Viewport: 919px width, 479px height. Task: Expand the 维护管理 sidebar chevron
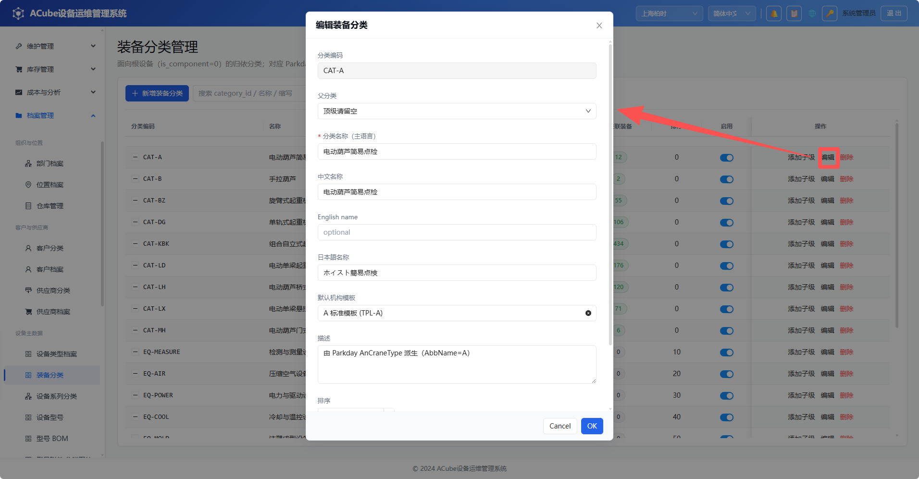93,46
